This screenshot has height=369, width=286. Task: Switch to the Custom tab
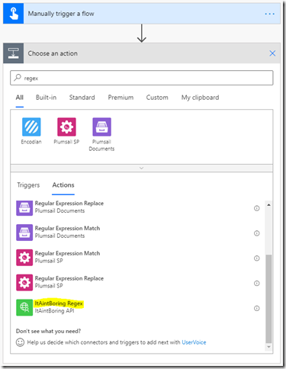157,98
